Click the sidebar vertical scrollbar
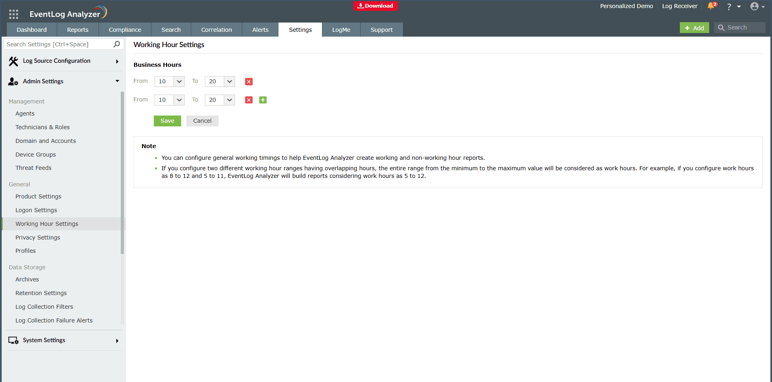772x382 pixels. coord(122,173)
